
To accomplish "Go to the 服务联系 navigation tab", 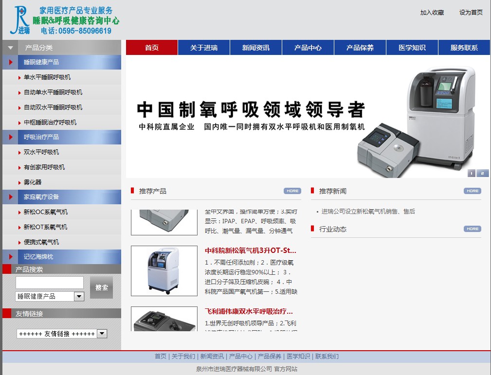I will point(464,48).
